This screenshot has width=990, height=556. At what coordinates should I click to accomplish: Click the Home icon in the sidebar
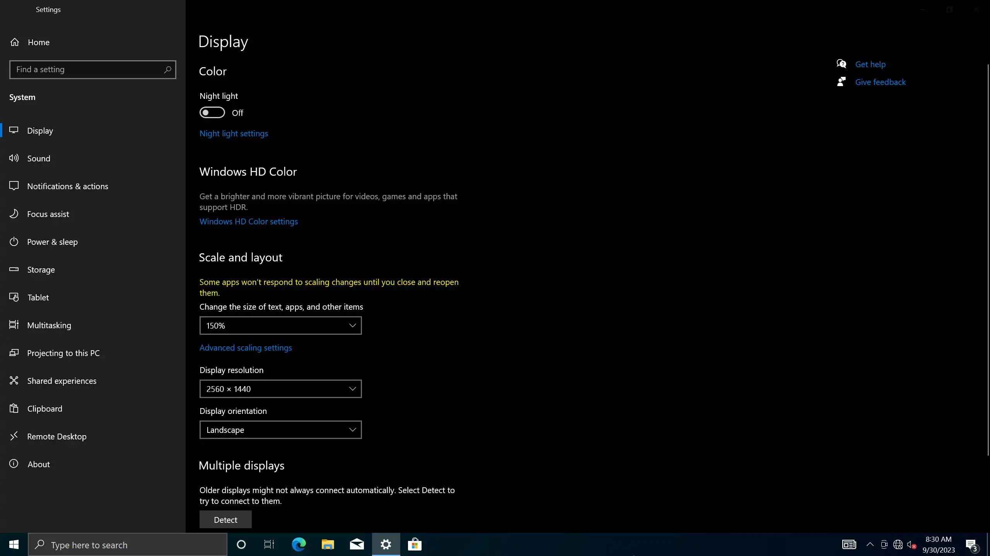(15, 42)
